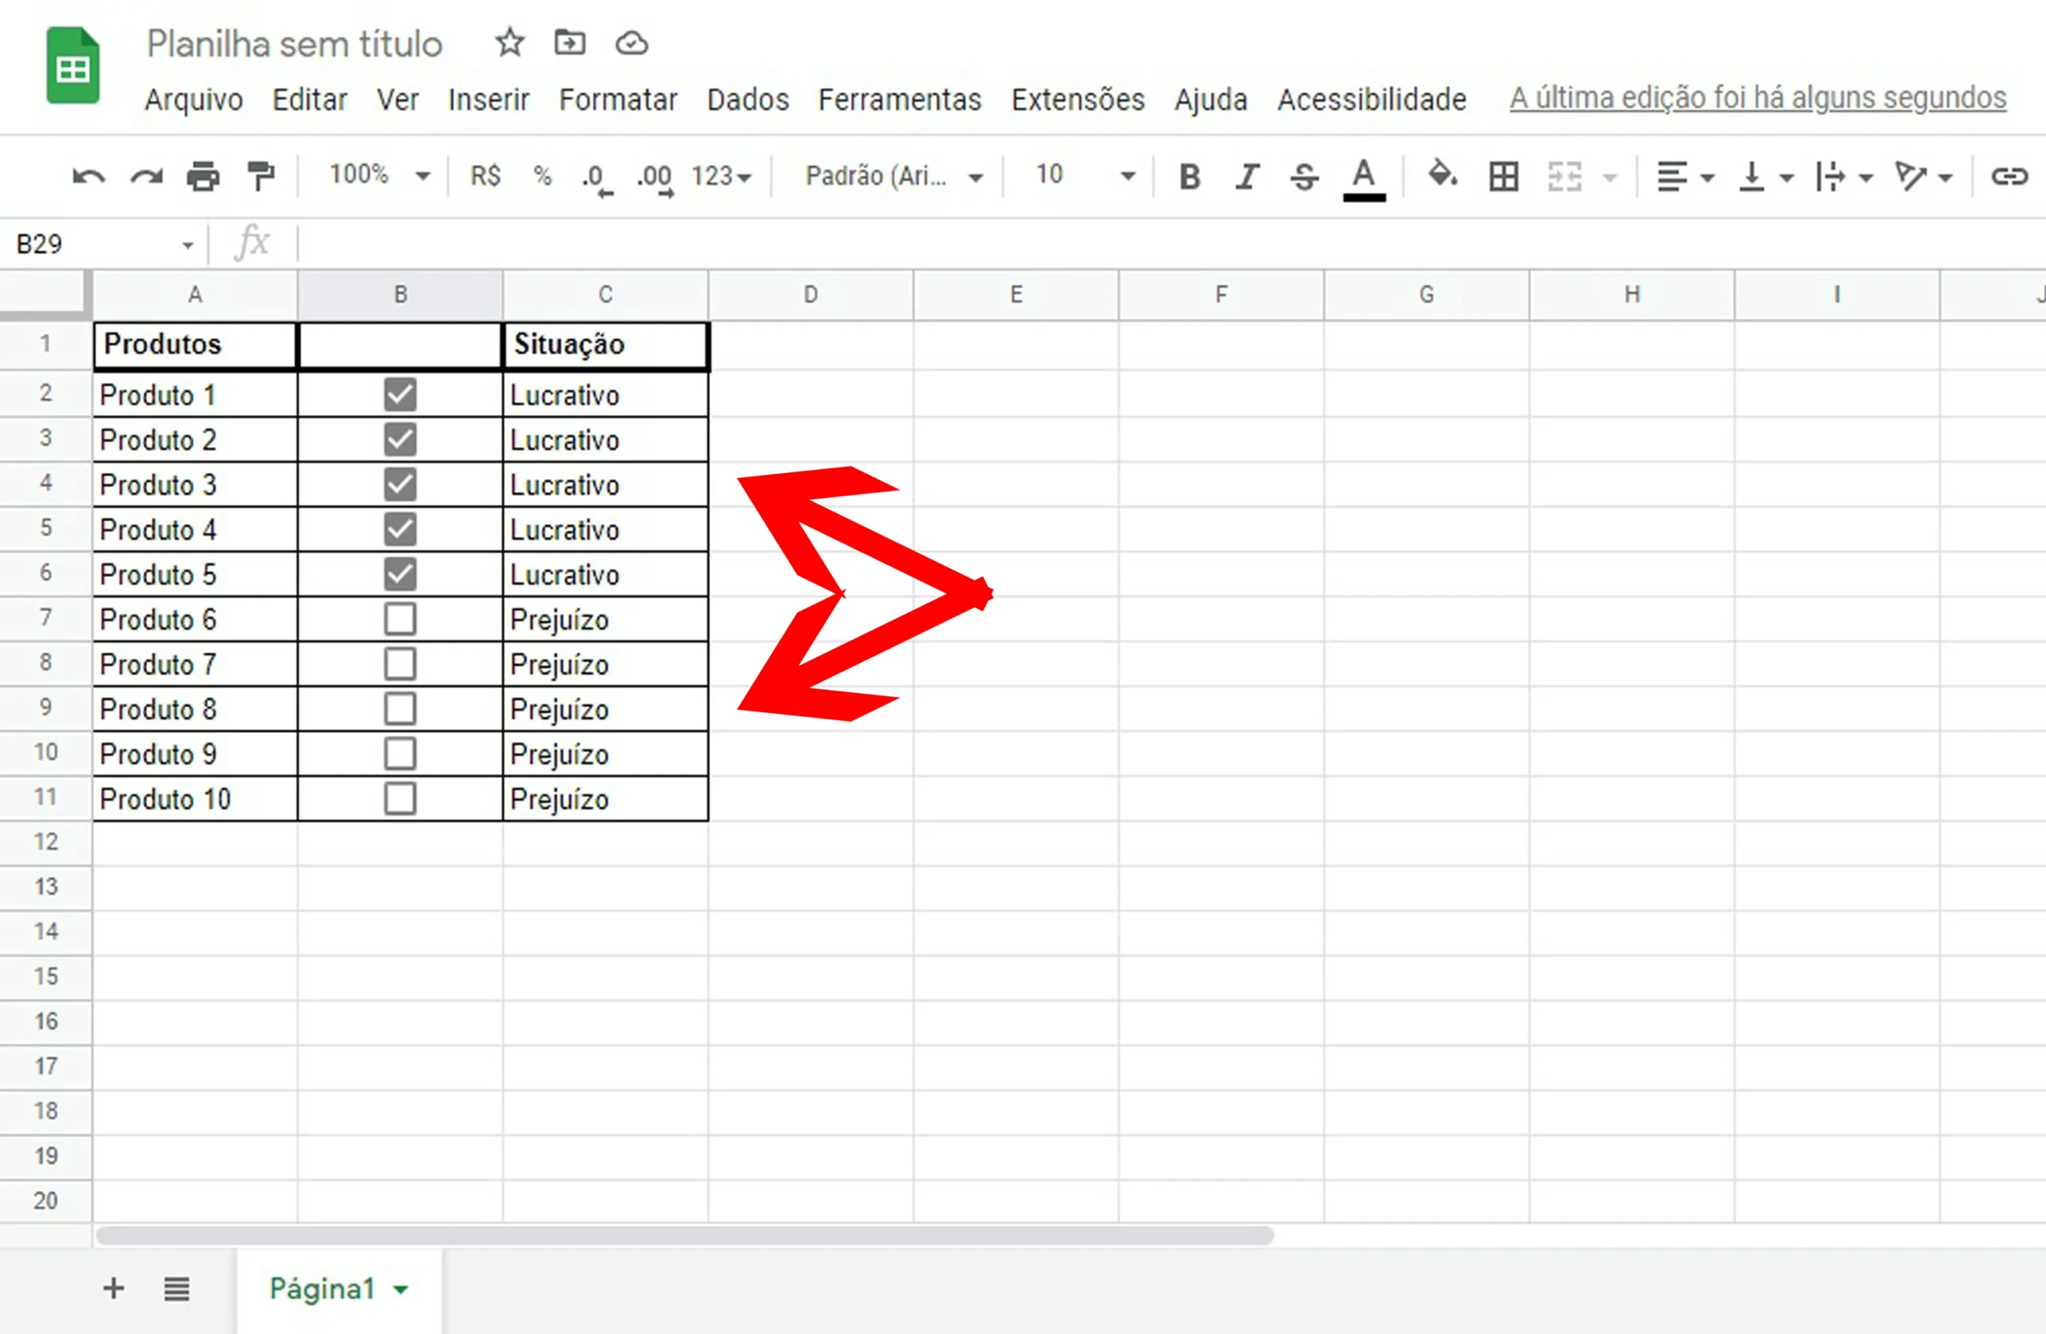Check the Produto 9 checkbox
Viewport: 2046px width, 1334px height.
pos(400,754)
